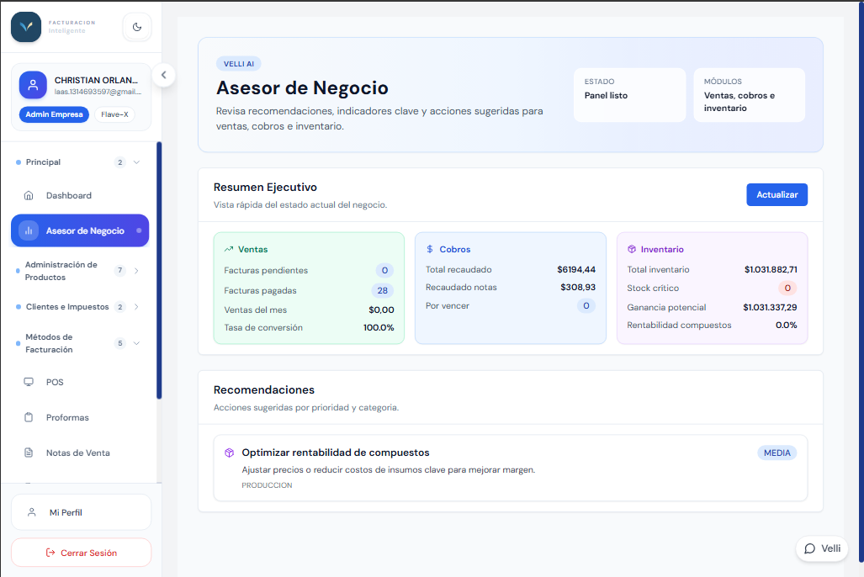The height and width of the screenshot is (577, 864).
Task: Click the Ventas del mes value $0,00
Action: point(381,310)
